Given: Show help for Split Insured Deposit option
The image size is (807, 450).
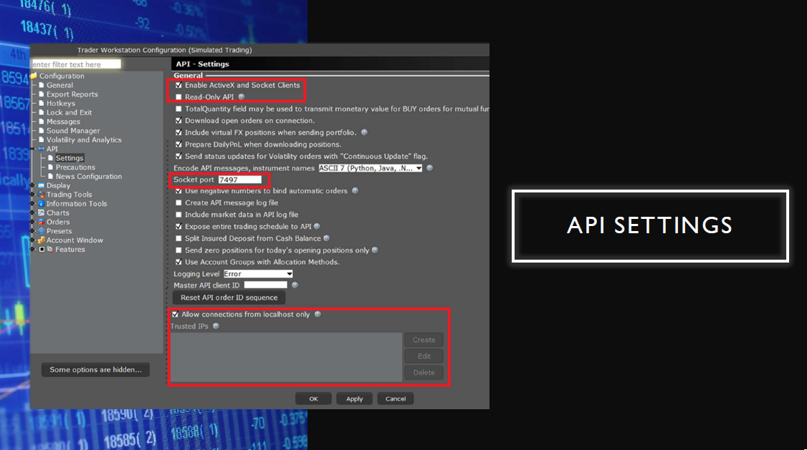Looking at the screenshot, I should coord(326,238).
